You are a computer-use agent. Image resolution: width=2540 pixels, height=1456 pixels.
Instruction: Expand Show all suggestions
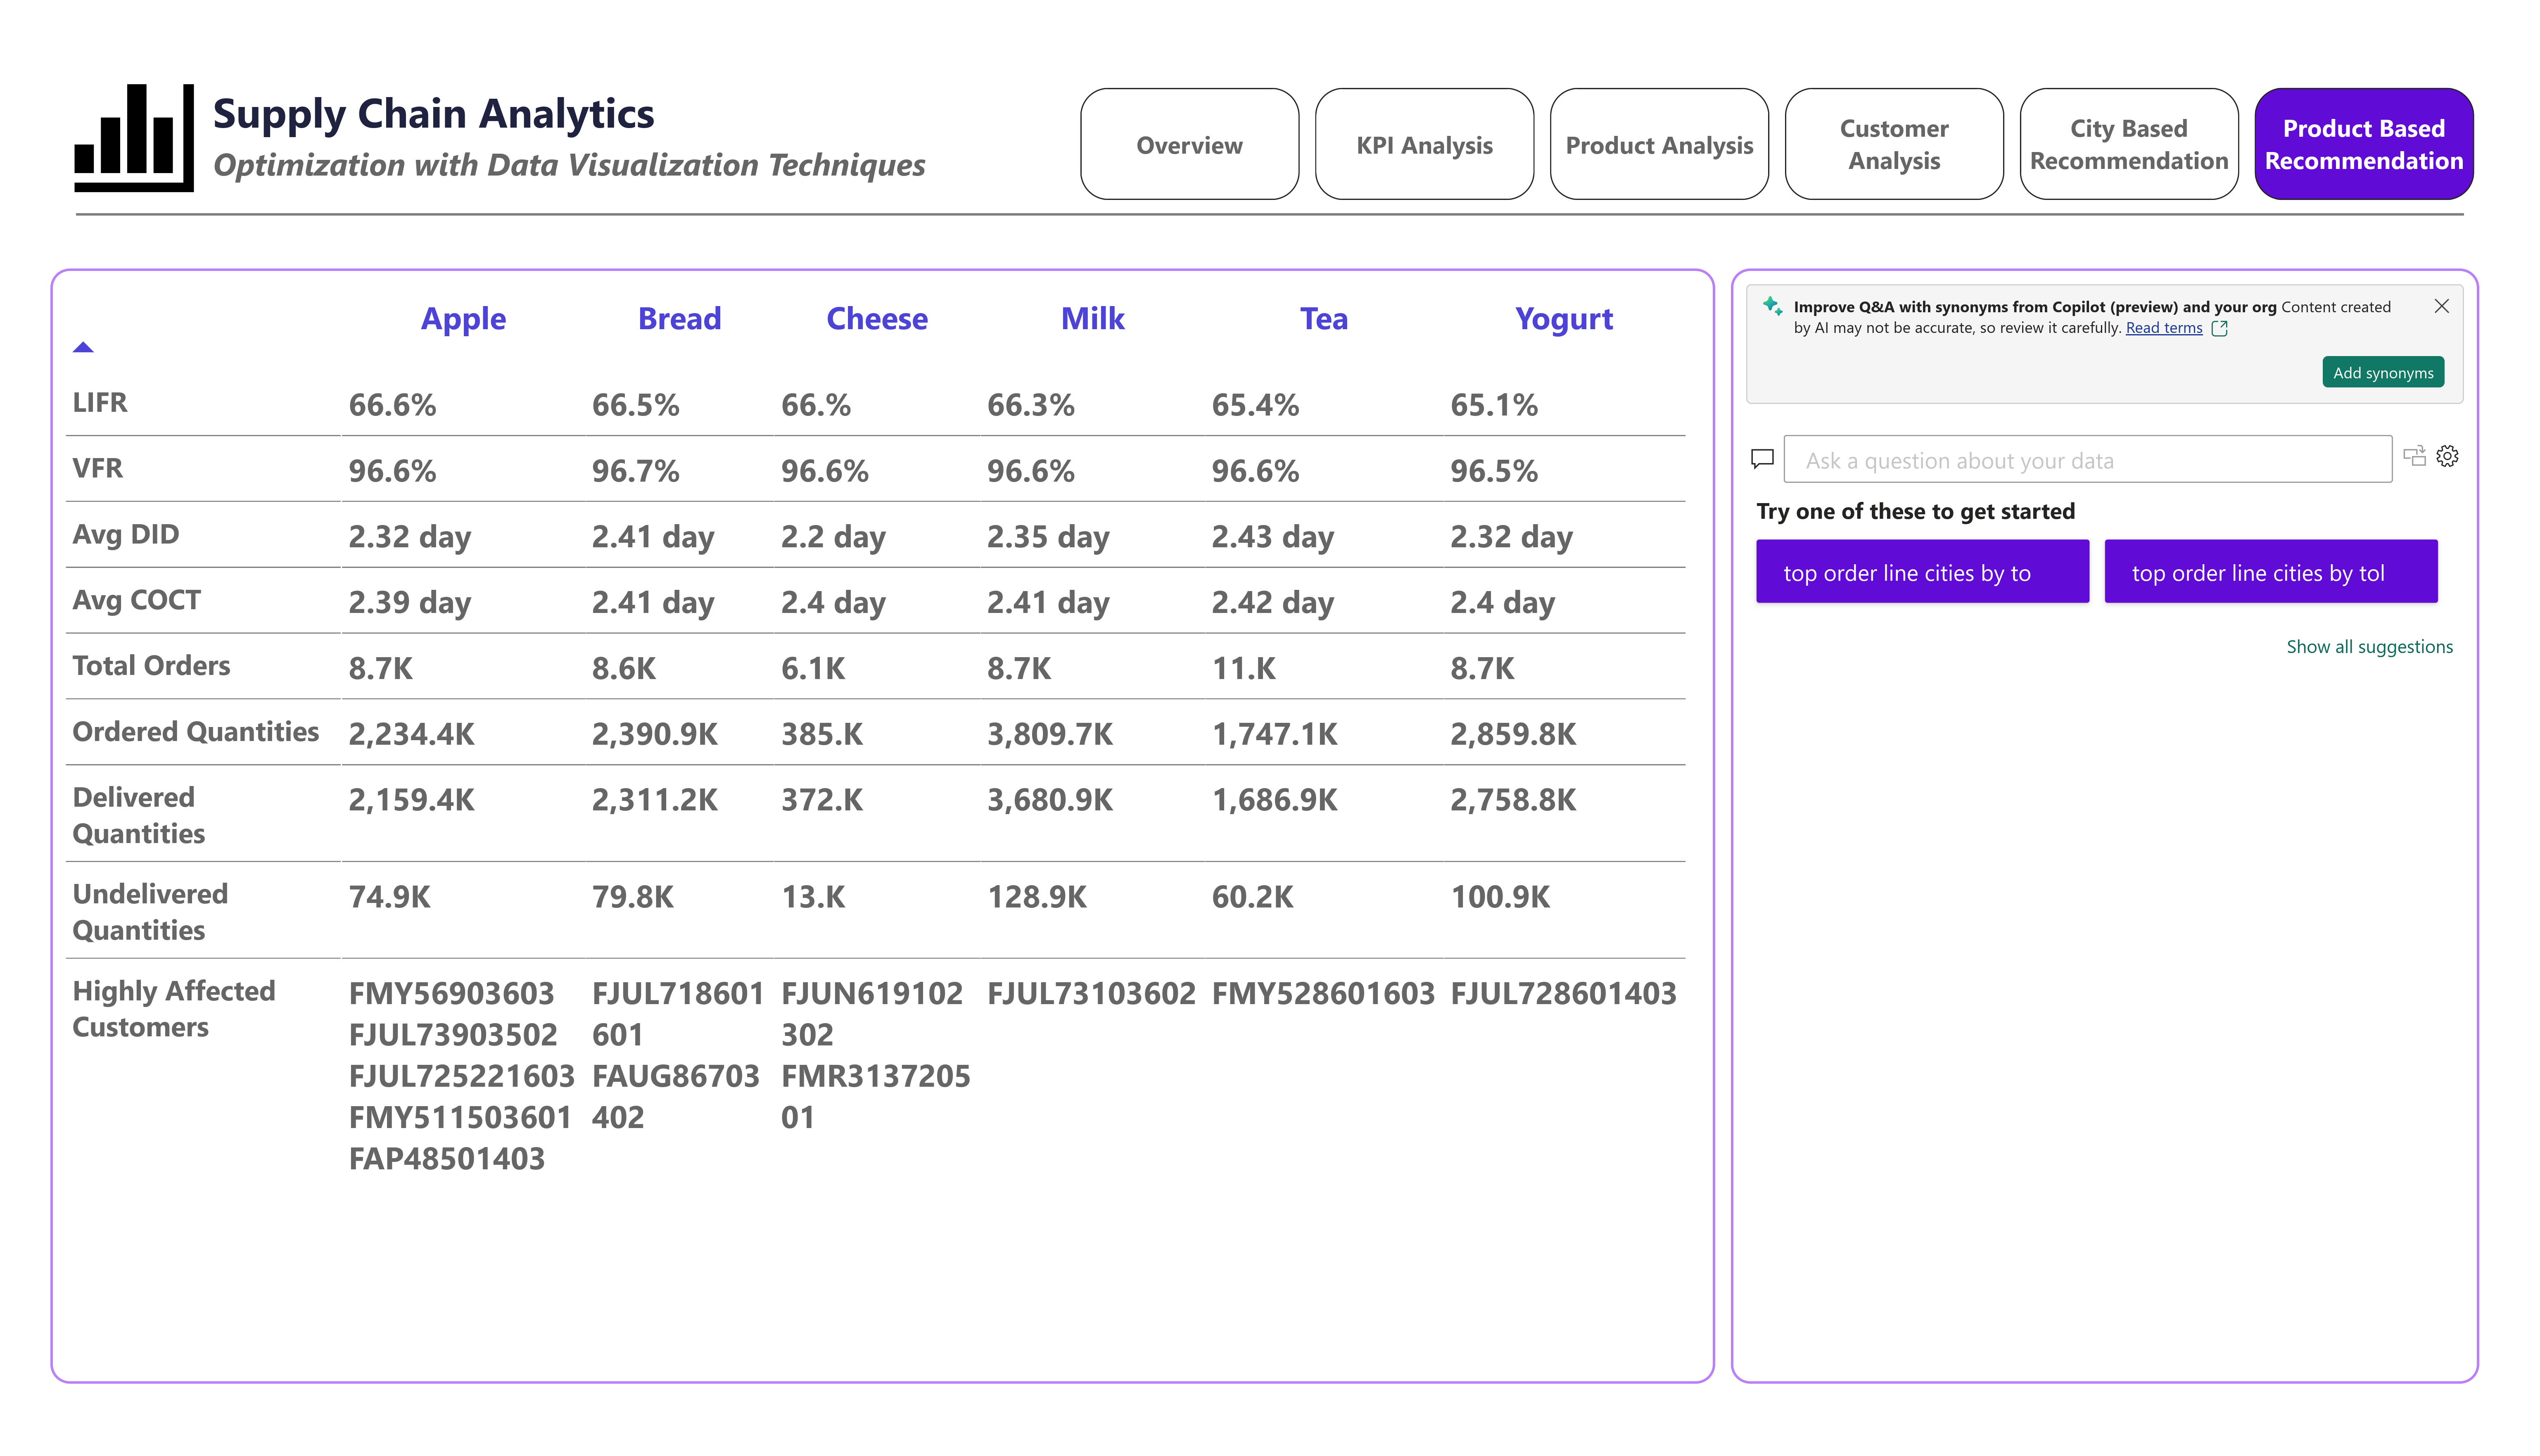[x=2368, y=647]
